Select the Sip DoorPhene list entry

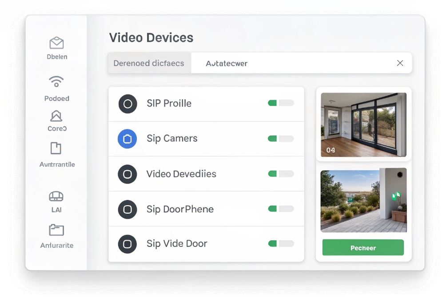(x=180, y=209)
